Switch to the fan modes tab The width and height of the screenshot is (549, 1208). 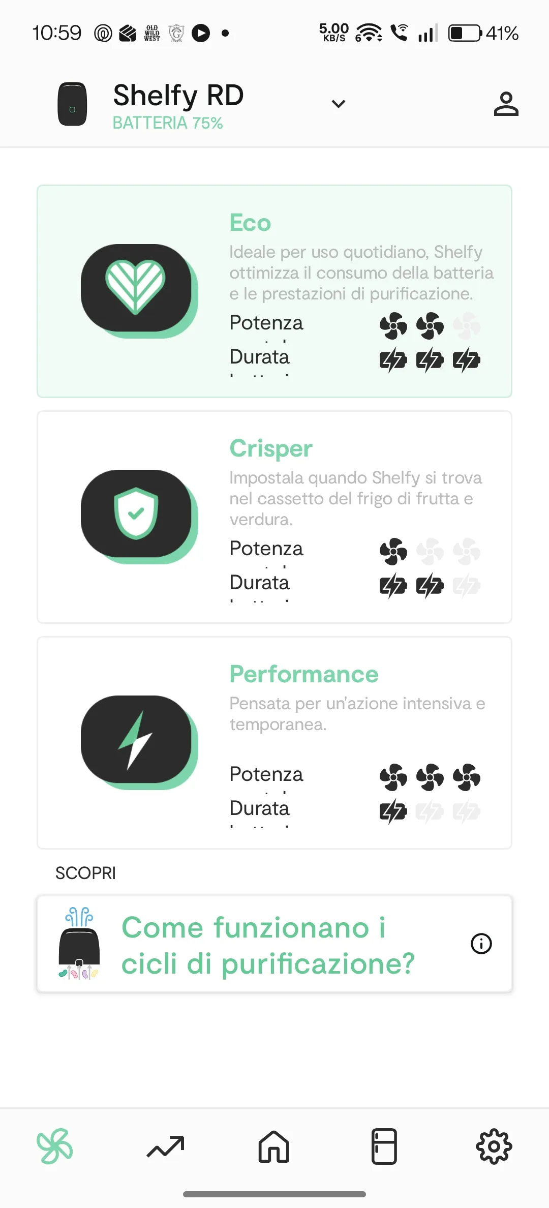[x=55, y=1146]
